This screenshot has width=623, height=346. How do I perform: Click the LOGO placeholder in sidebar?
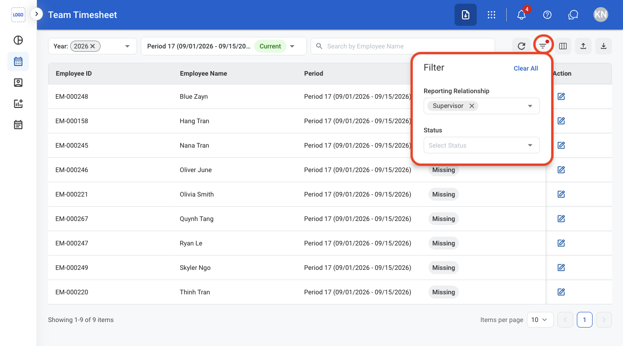pyautogui.click(x=18, y=15)
